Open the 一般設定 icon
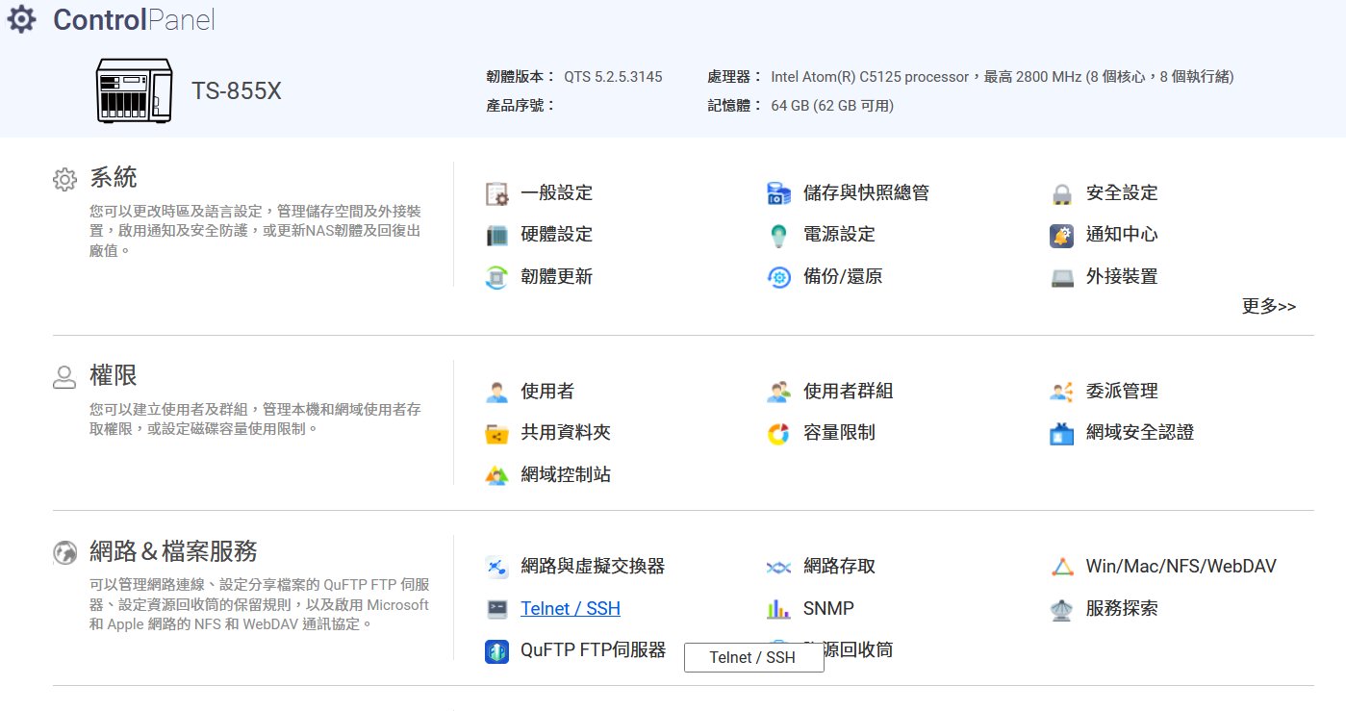The height and width of the screenshot is (711, 1346). click(496, 193)
